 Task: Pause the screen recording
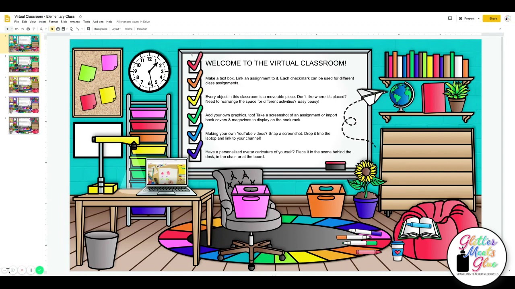pyautogui.click(x=31, y=270)
